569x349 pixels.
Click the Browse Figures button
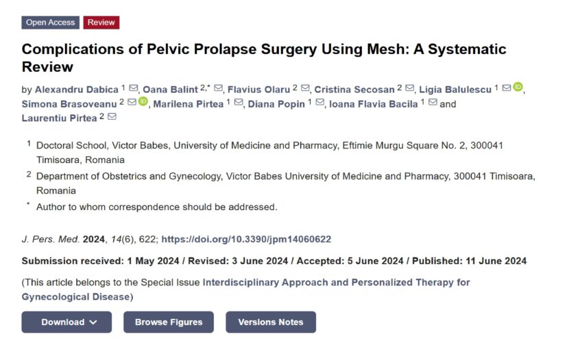click(169, 322)
